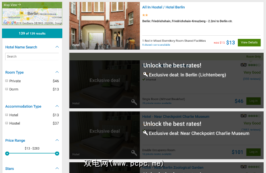Click '20 private rooms available' link
This screenshot has height=173, width=266.
click(x=157, y=103)
